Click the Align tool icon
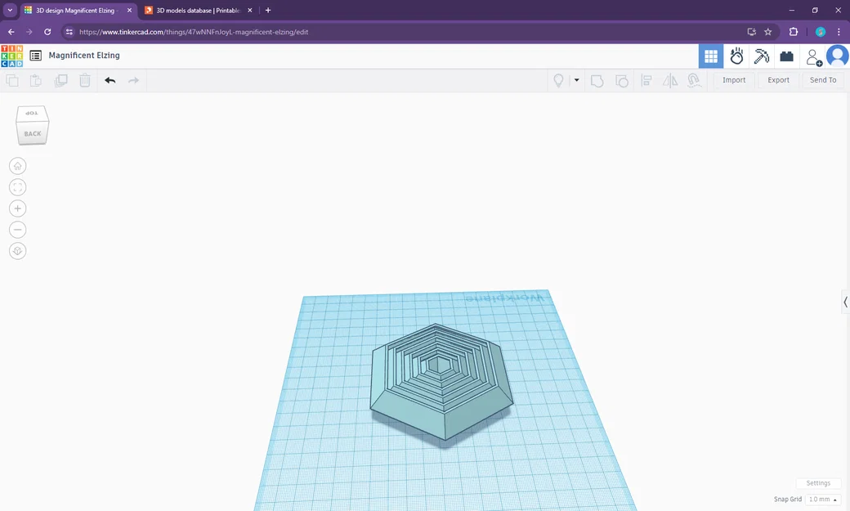Viewport: 850px width, 511px height. coord(646,81)
